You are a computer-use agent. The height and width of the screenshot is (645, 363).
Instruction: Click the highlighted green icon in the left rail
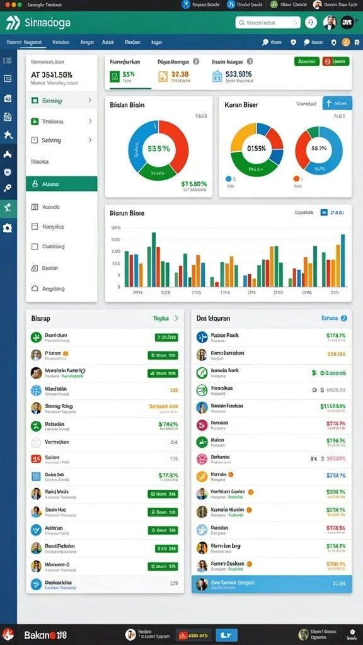tap(8, 208)
